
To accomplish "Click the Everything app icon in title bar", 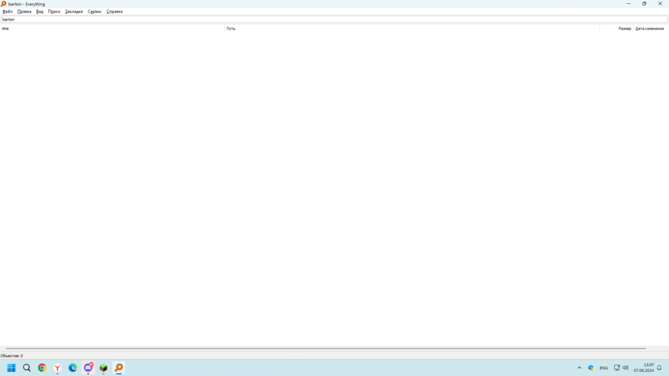I will pyautogui.click(x=4, y=4).
